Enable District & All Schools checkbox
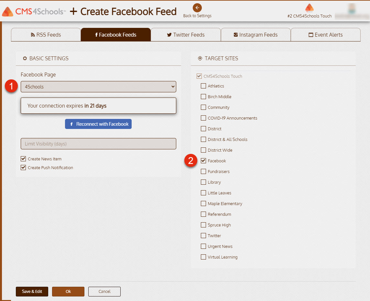Image resolution: width=370 pixels, height=301 pixels. click(203, 139)
